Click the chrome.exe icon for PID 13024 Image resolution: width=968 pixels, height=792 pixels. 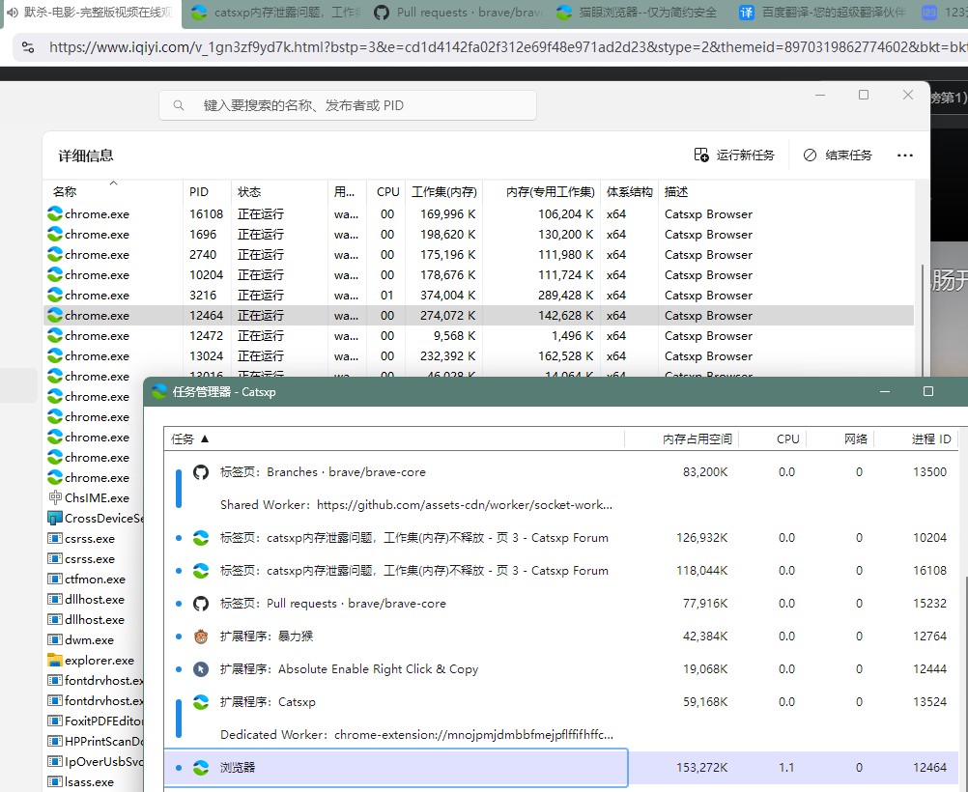click(55, 355)
